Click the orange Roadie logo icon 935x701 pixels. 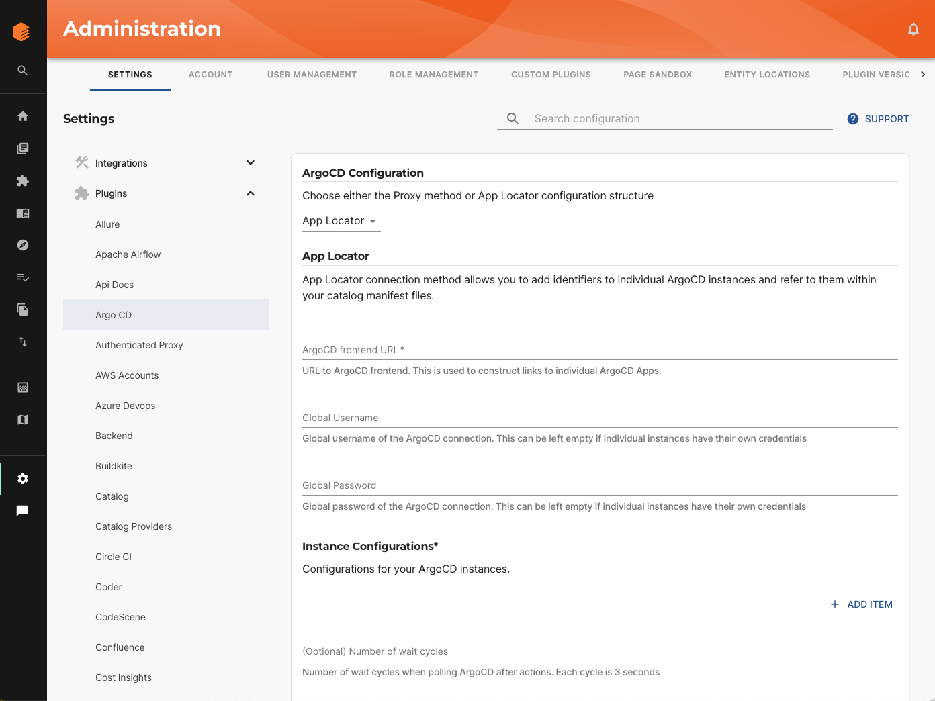coord(21,32)
